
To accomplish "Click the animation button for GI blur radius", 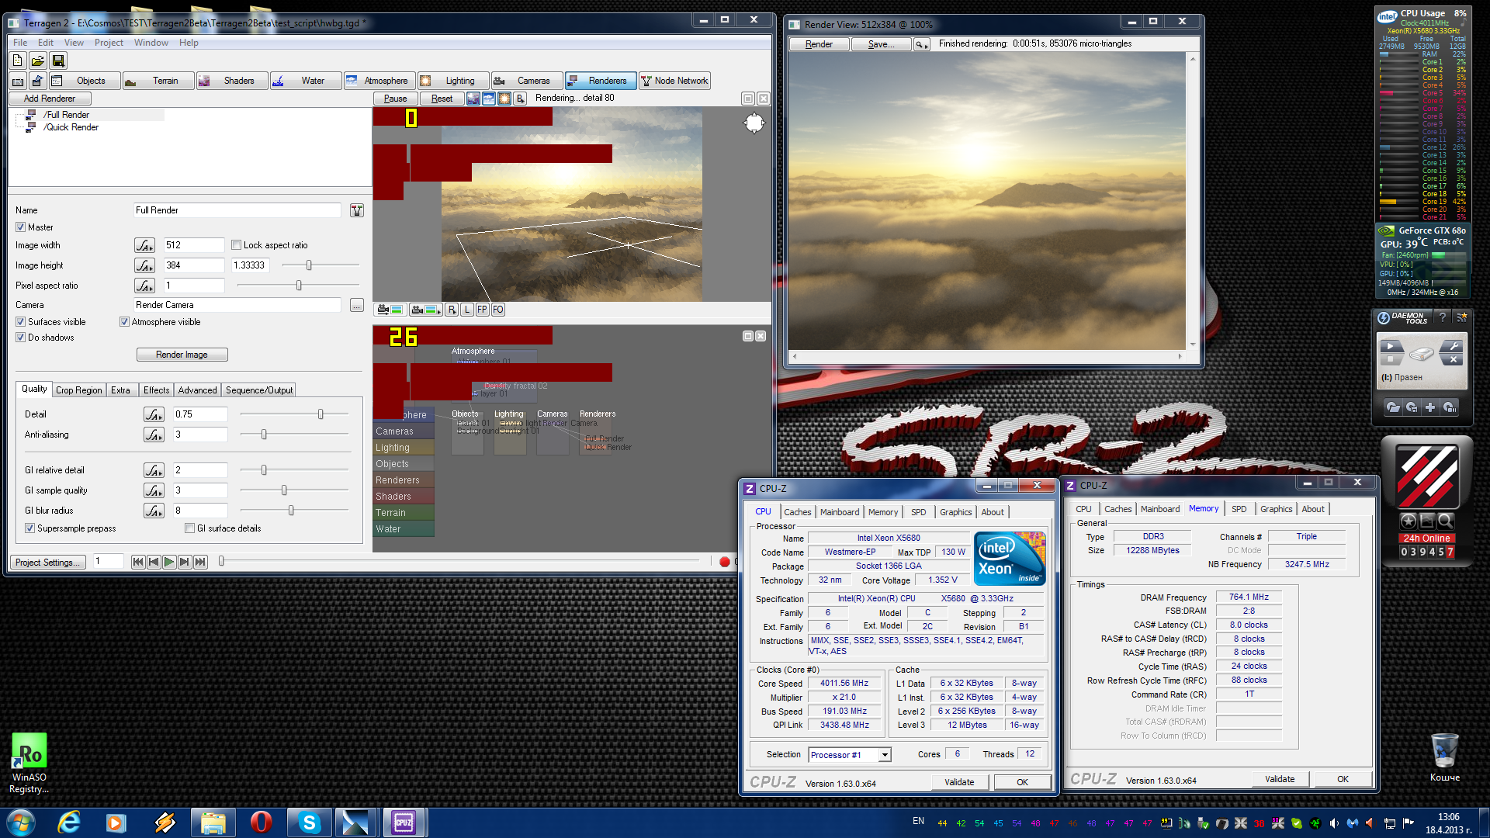I will click(x=154, y=511).
